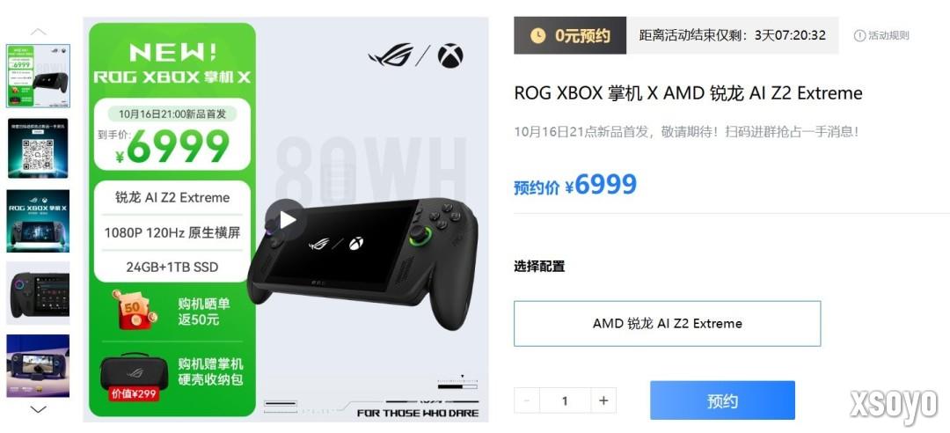Select the ROG XBOX 掌机 X banner thumbnail
Screen dimensions: 950x433
click(x=38, y=221)
